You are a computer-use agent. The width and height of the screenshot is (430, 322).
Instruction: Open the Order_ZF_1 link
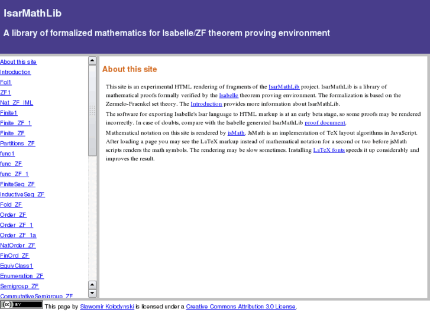click(x=17, y=225)
